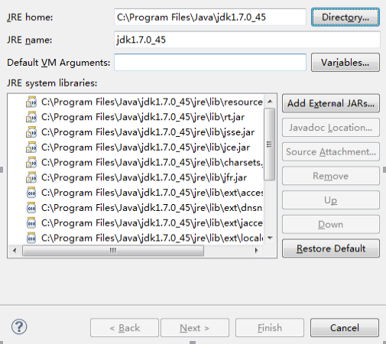The image size is (386, 344).
Task: Cancel the JRE dialog
Action: 345,328
